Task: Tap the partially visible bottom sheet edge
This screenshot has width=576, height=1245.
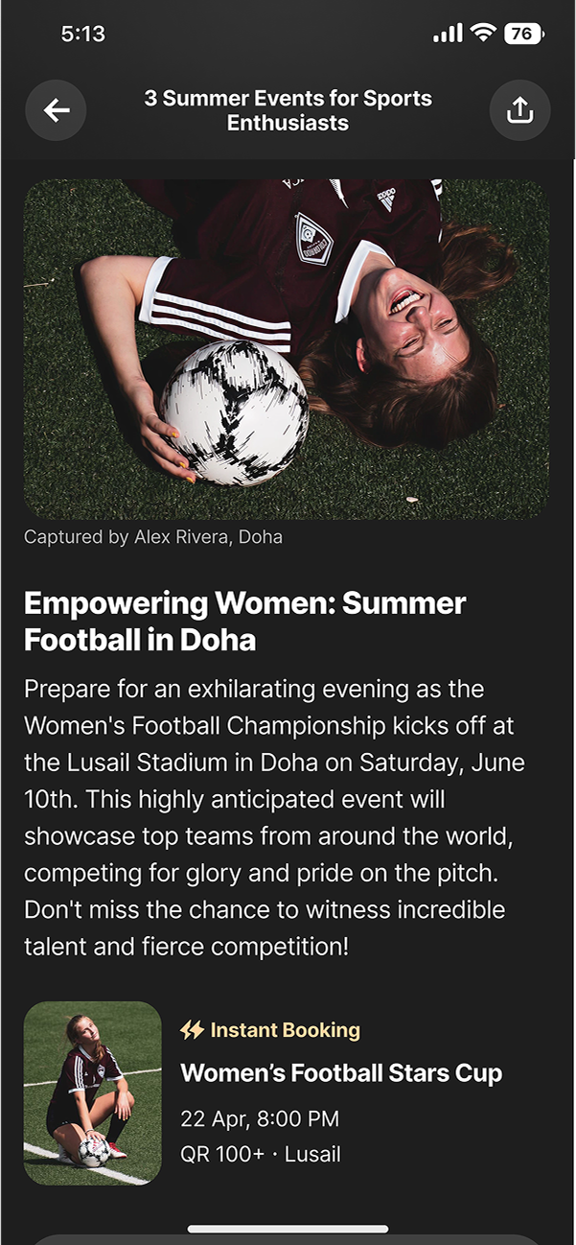Action: pos(288,1239)
